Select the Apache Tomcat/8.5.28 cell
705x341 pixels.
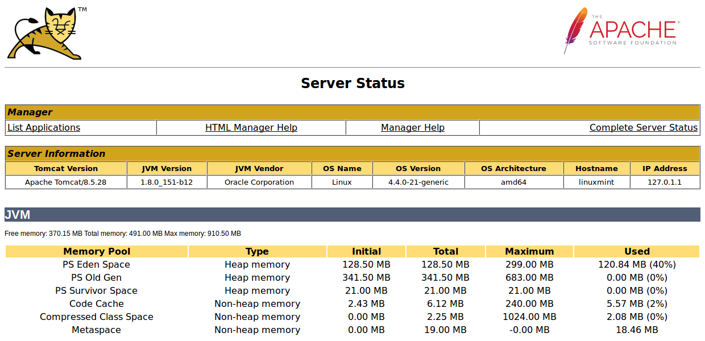pos(66,182)
